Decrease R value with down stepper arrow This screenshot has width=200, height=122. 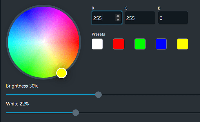[x=118, y=20]
